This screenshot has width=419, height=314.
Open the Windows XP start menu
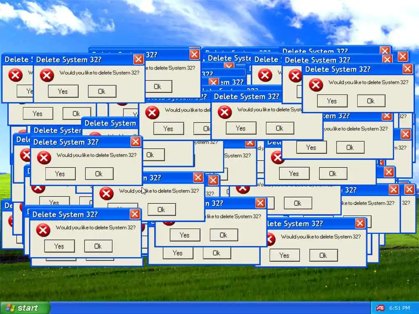coord(25,308)
